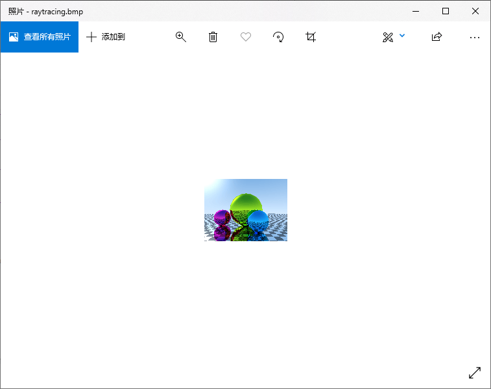Maximize the Photos window
The width and height of the screenshot is (491, 389).
click(x=446, y=11)
